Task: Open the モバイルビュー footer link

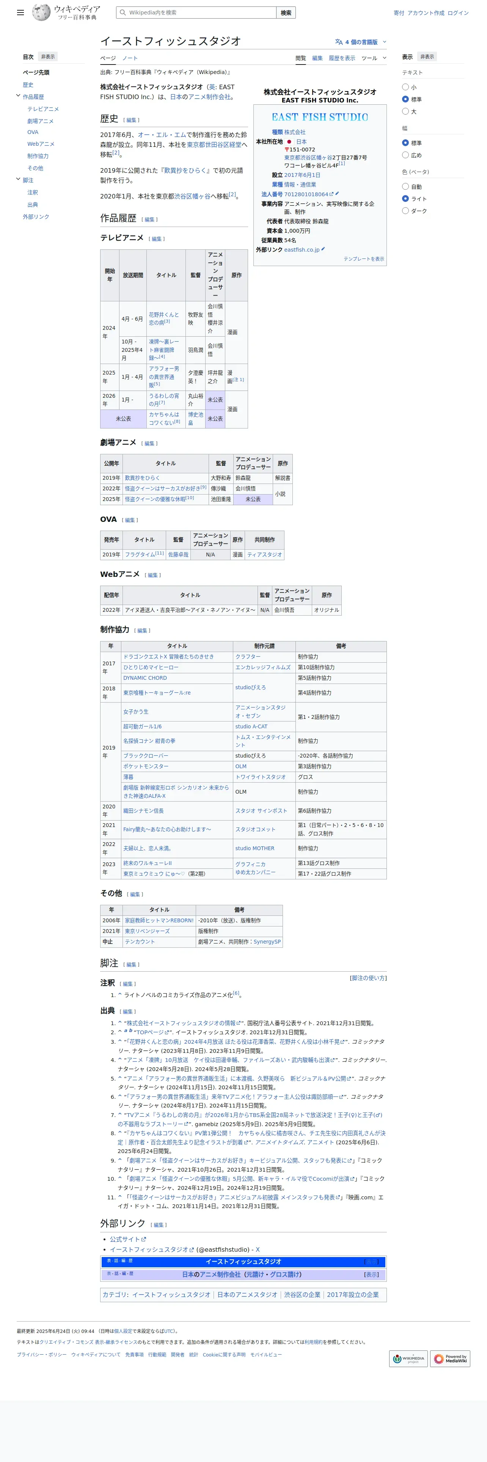Action: tap(266, 1355)
